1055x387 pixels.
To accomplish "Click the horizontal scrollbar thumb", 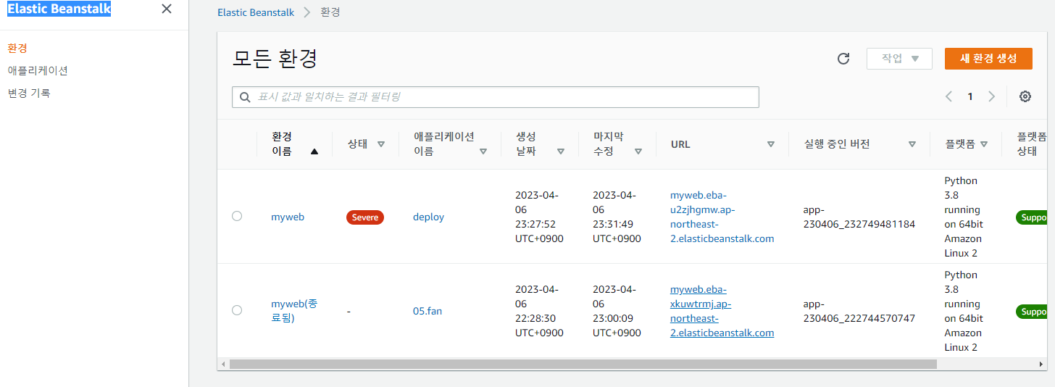I will coord(583,364).
